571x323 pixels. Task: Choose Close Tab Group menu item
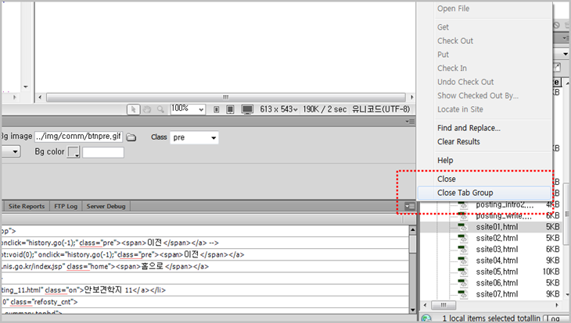pos(484,193)
